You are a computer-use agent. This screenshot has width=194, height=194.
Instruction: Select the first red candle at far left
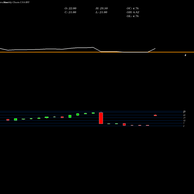[8, 120]
